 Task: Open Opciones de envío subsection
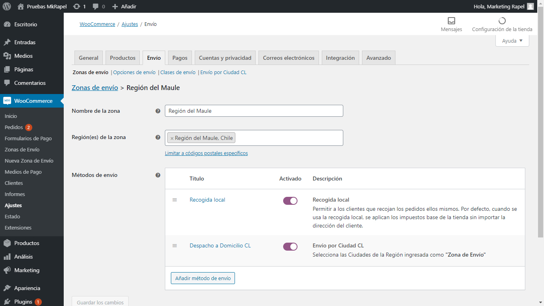pyautogui.click(x=134, y=73)
